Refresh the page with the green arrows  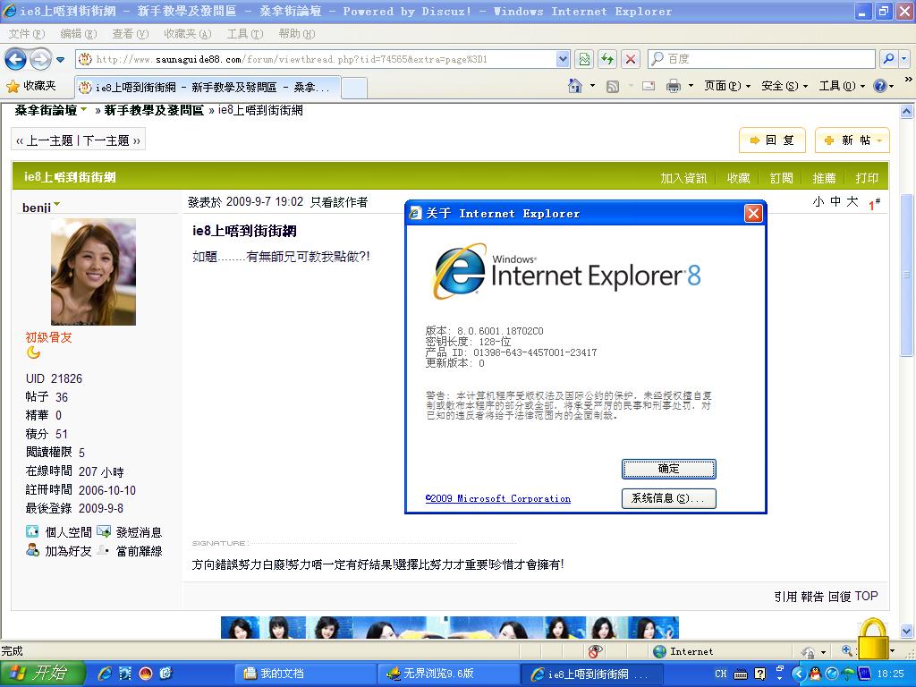(607, 59)
